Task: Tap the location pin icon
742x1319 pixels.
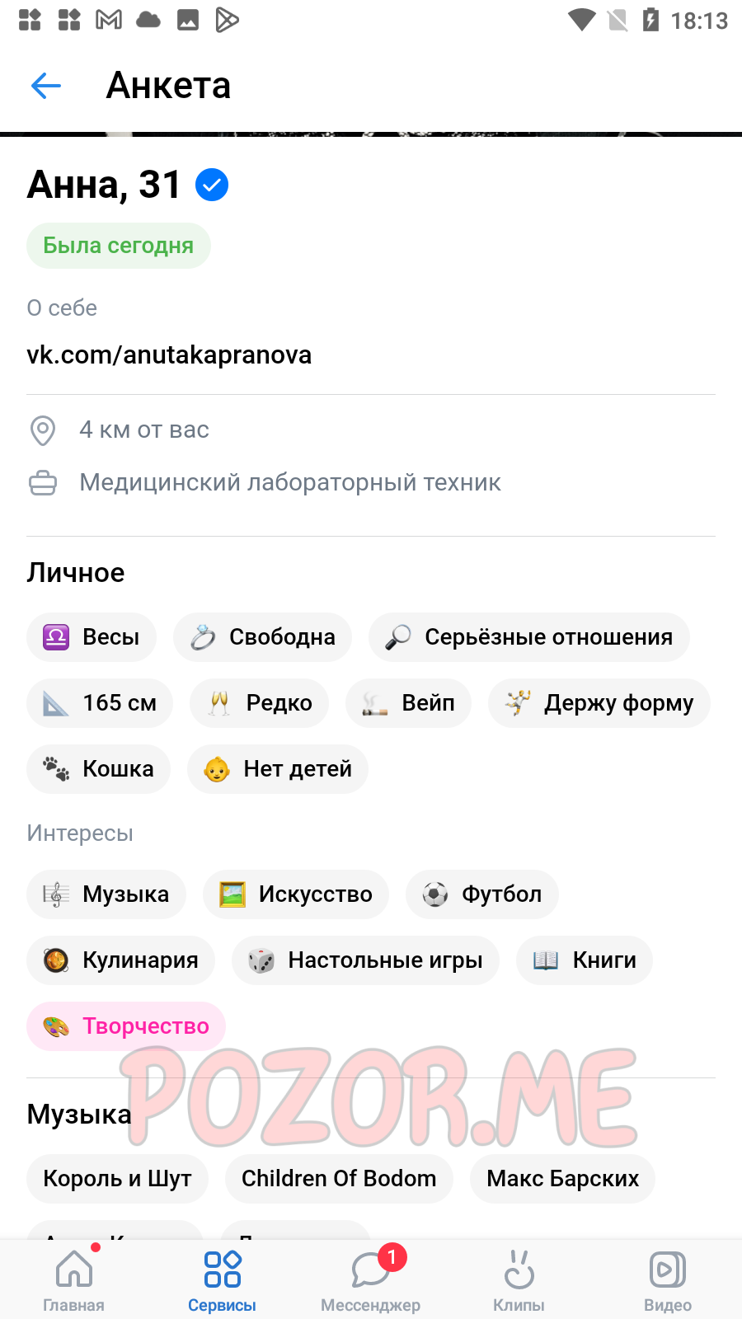Action: [43, 430]
